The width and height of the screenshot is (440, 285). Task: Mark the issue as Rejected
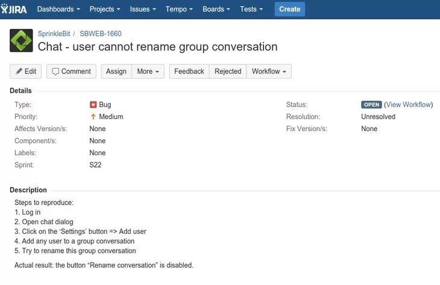click(228, 71)
